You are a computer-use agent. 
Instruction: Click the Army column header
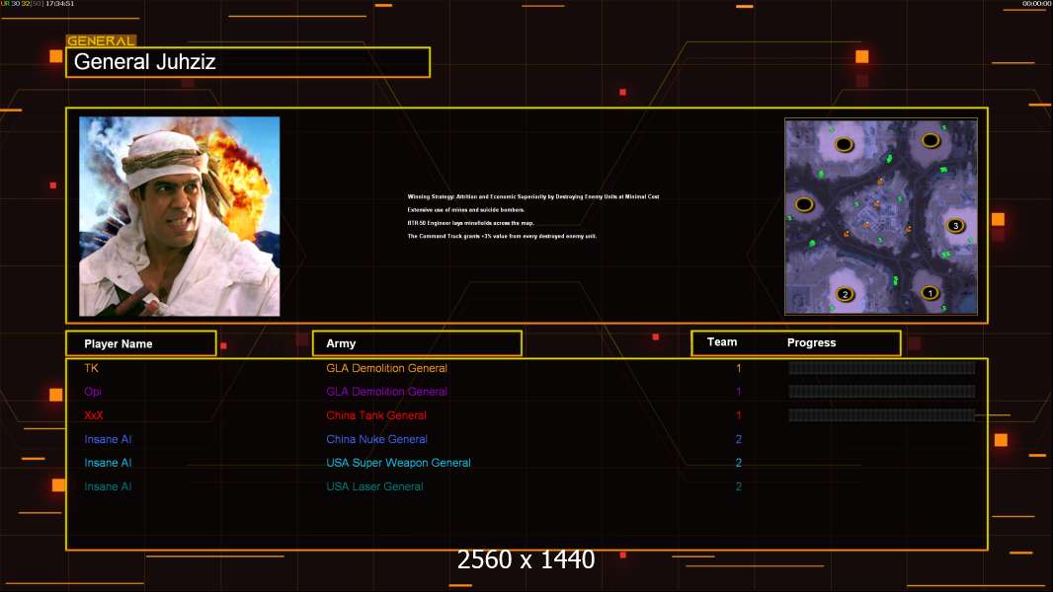click(x=417, y=343)
